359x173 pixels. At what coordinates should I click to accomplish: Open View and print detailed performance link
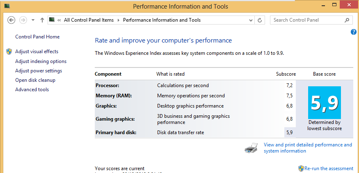[x=308, y=148]
